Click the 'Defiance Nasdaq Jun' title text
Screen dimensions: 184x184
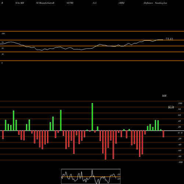click(155, 3)
